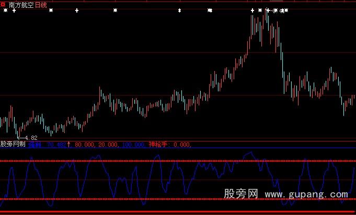Switch period via the 日线 label
Viewport: 356px width, 215px height.
coord(41,4)
